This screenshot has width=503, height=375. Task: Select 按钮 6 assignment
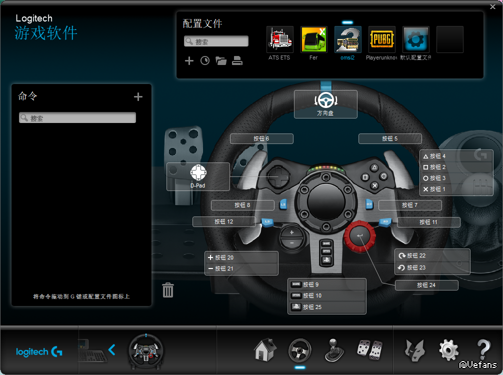[262, 138]
